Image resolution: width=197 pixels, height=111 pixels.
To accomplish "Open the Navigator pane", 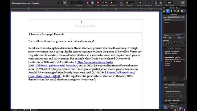I will (x=140, y=3).
